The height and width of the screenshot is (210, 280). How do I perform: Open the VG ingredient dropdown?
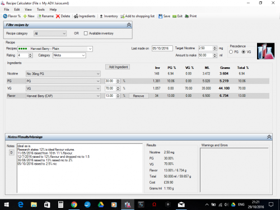tap(63, 88)
